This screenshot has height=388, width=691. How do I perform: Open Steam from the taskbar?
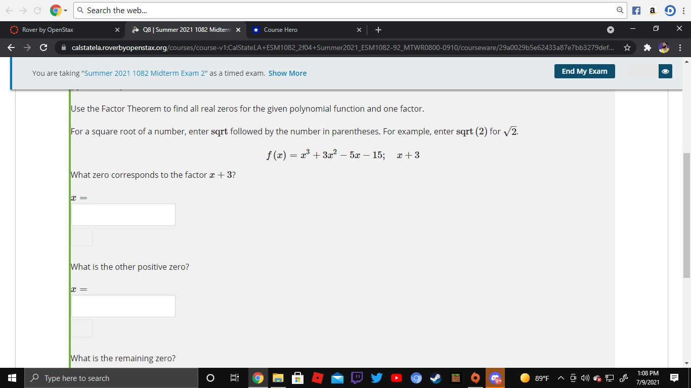tap(436, 378)
